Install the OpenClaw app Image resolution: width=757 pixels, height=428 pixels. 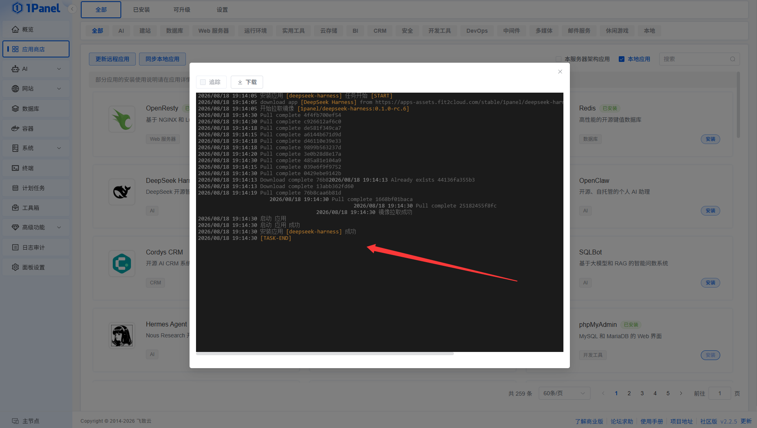coord(711,211)
